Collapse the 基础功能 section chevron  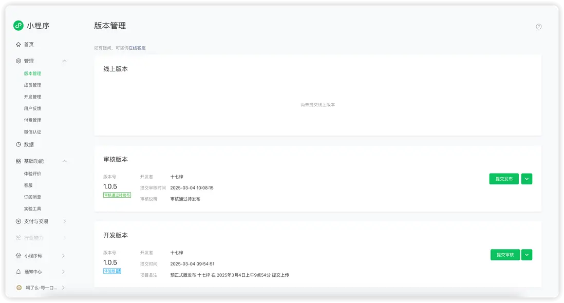point(64,161)
